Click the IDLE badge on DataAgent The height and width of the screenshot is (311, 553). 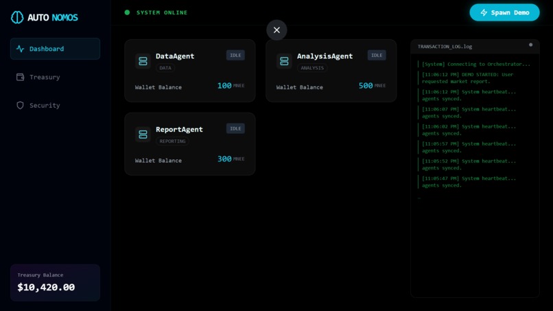click(x=235, y=55)
